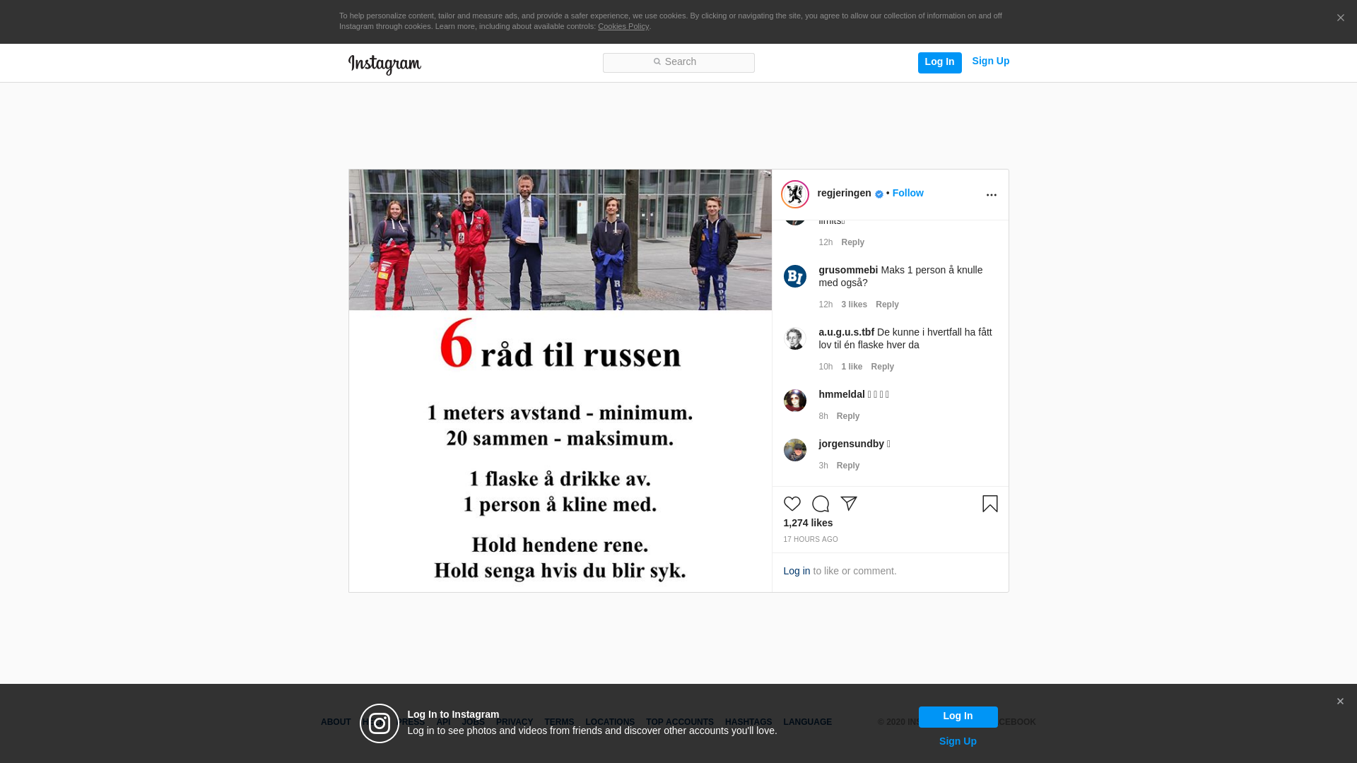This screenshot has height=763, width=1357.
Task: Click the share paper plane icon
Action: 849,504
